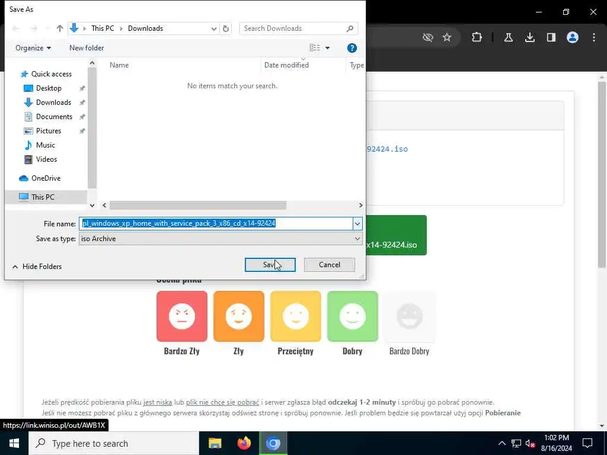This screenshot has width=607, height=455.
Task: Open Chrome Downloads icon
Action: [x=529, y=37]
